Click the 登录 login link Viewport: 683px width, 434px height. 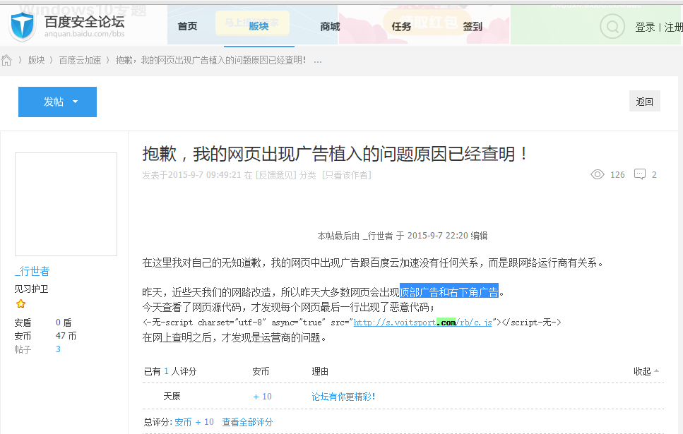(x=645, y=28)
